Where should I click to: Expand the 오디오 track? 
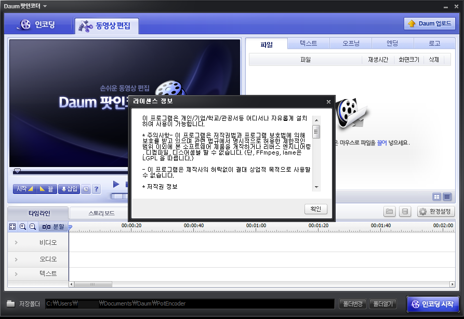pyautogui.click(x=16, y=259)
